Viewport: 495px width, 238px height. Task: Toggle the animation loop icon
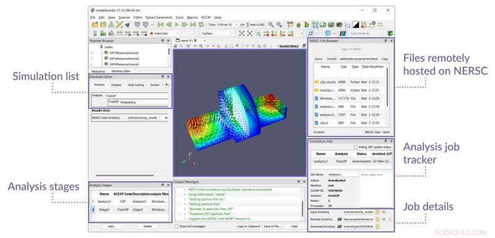(200, 25)
